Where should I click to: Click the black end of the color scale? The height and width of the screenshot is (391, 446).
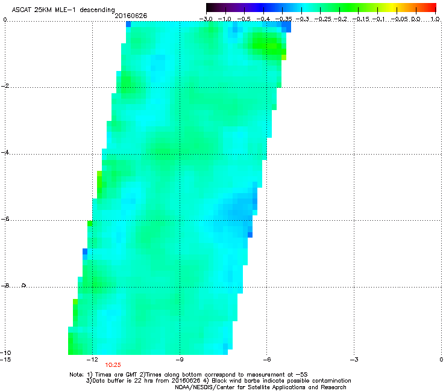pos(210,7)
